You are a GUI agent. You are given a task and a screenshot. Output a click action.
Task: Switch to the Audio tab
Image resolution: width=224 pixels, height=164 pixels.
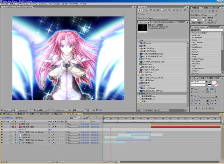(x=216, y=8)
